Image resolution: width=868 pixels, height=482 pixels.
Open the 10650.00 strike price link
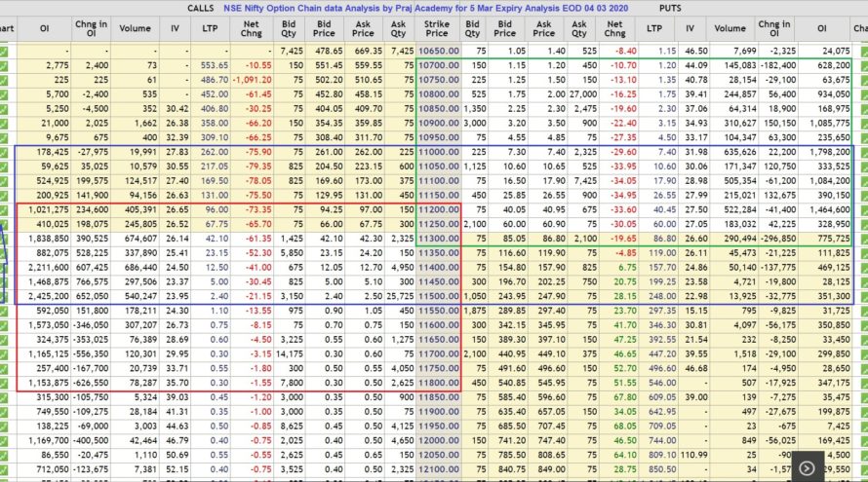[439, 51]
